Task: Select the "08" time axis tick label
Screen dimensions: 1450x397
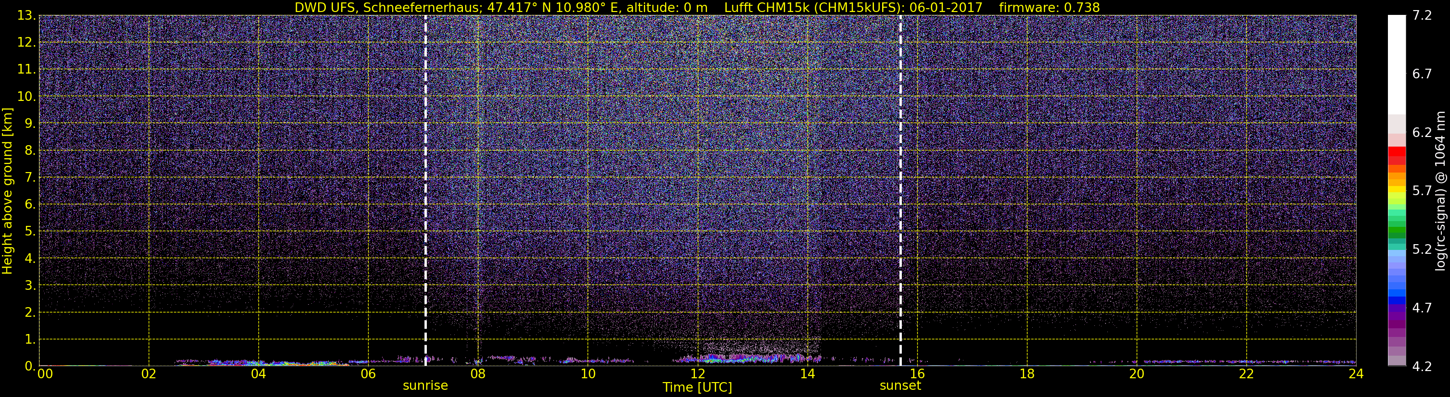Action: pos(478,374)
